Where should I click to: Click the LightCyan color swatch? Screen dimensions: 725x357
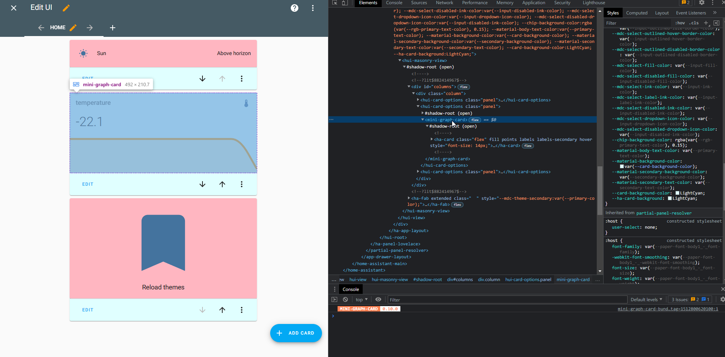(x=678, y=193)
